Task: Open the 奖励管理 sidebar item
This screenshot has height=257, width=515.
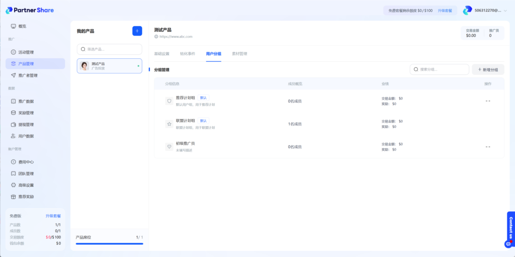Action: [x=26, y=113]
